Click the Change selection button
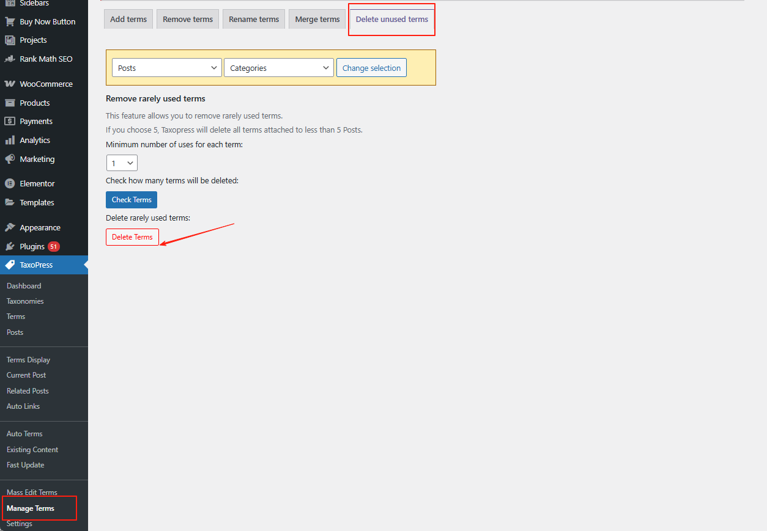Viewport: 767px width, 531px height. click(x=371, y=68)
